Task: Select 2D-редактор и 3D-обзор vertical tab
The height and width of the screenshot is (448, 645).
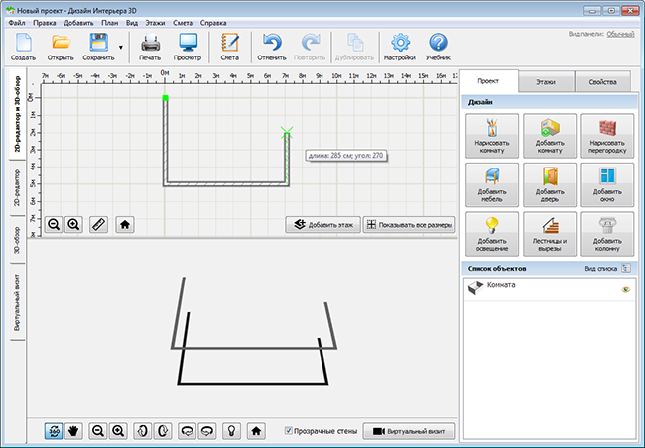Action: pos(17,114)
